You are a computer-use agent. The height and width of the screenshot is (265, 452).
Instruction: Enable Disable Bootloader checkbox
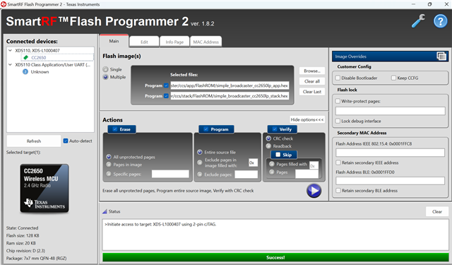[338, 78]
